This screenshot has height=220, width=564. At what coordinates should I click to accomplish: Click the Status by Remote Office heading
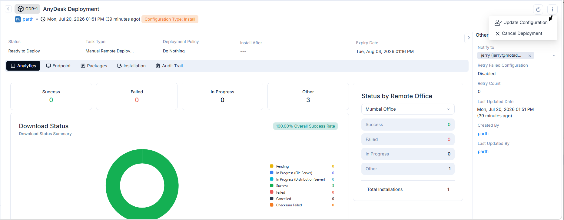[397, 96]
